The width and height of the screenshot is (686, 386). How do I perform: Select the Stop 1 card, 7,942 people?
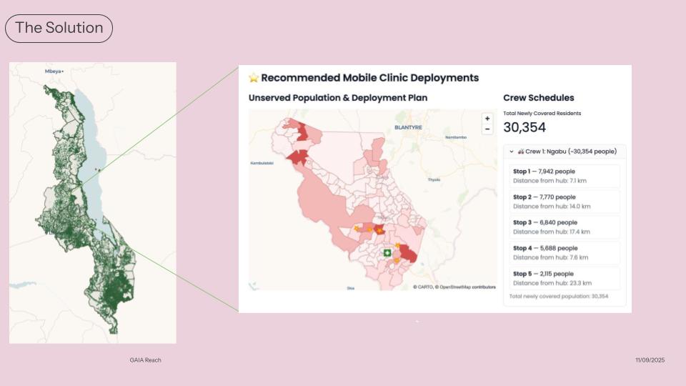click(565, 176)
